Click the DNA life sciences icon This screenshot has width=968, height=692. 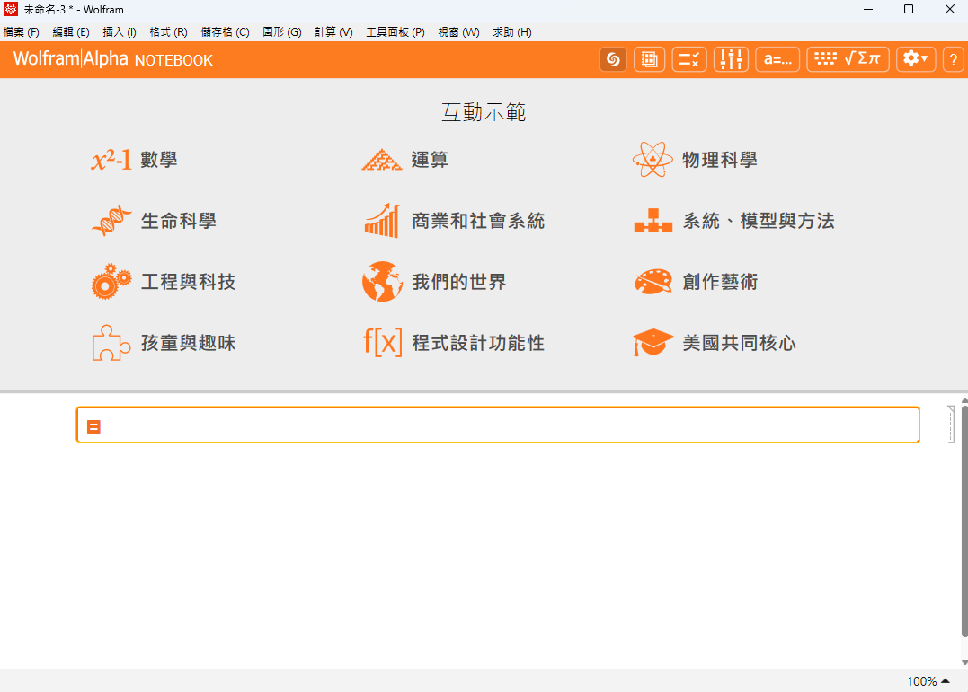pos(111,221)
